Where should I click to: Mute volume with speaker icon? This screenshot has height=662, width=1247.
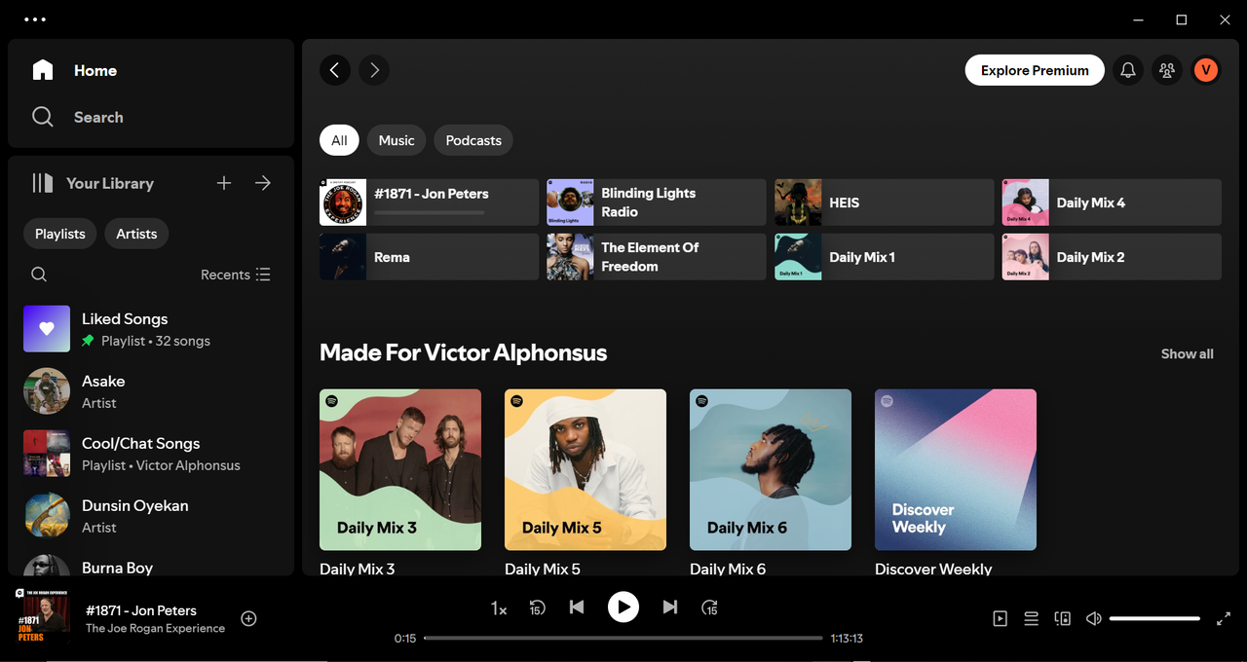coord(1094,618)
